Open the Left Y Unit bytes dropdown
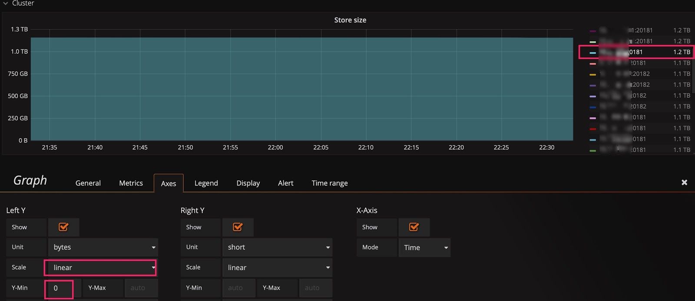Screen dimensions: 695x301 (103, 247)
